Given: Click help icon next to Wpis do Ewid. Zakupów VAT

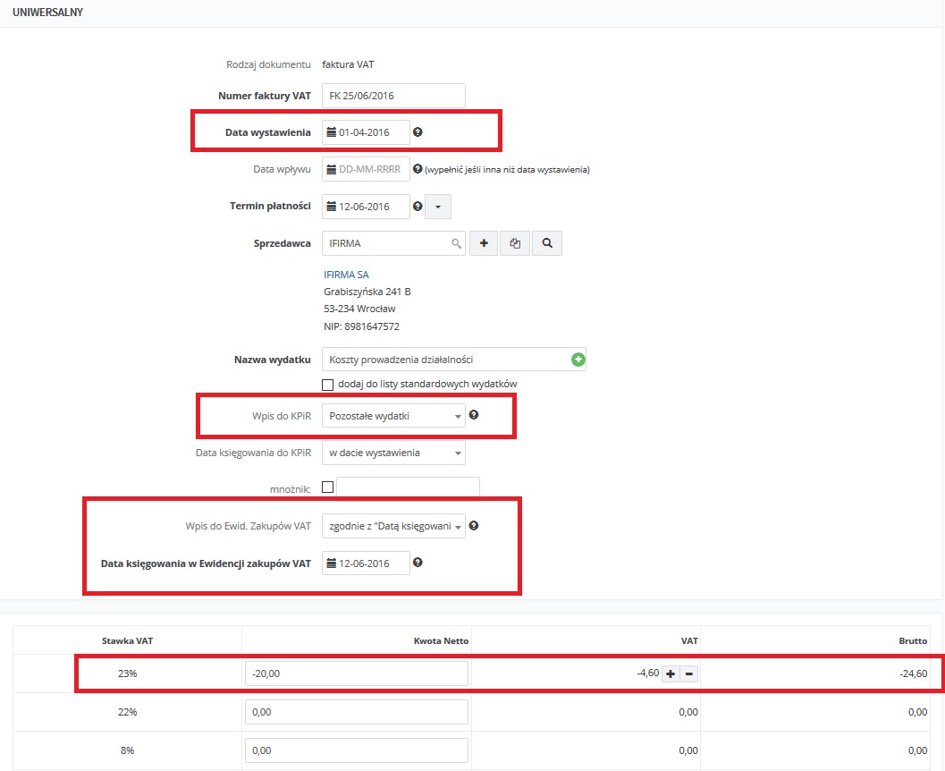Looking at the screenshot, I should [475, 526].
